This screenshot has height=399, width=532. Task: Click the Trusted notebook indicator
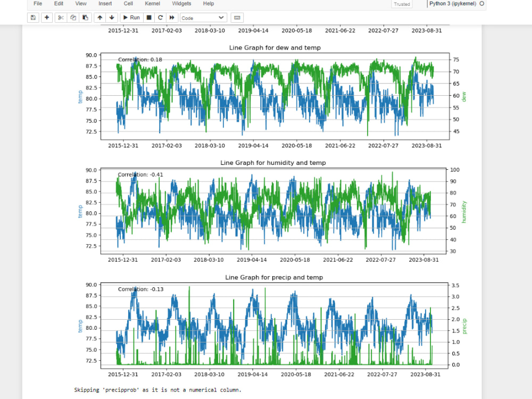coord(402,4)
